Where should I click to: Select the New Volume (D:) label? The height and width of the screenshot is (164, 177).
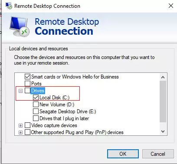(x=57, y=105)
